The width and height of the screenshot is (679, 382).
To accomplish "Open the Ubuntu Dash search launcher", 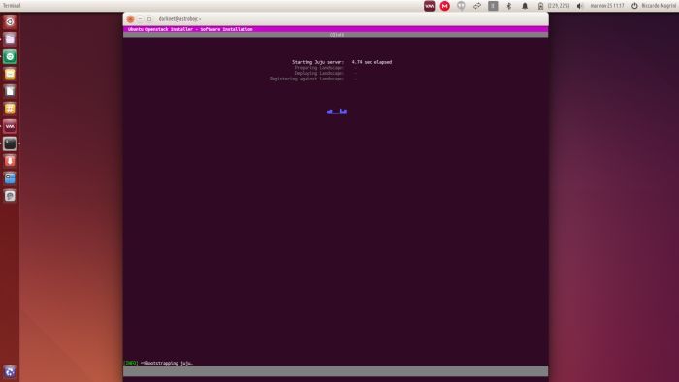I will [10, 21].
